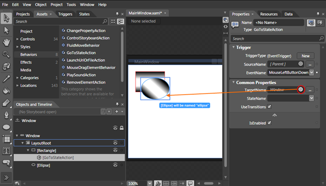Open the Object menu
This screenshot has height=186, width=326.
pos(41,5)
